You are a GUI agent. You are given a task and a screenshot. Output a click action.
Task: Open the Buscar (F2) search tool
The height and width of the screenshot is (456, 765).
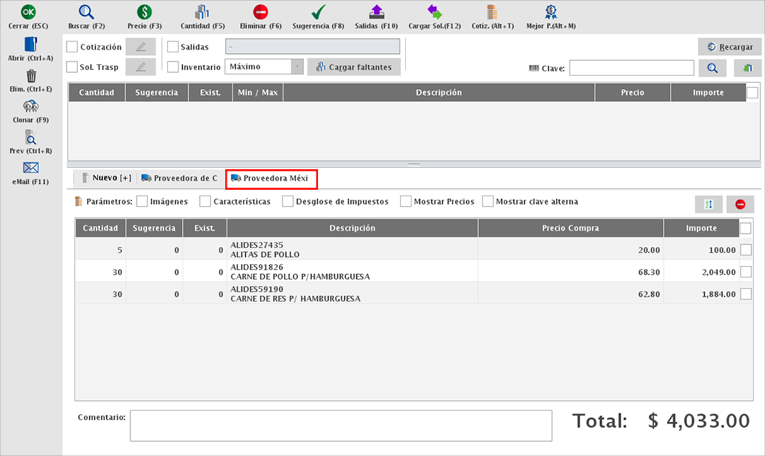click(x=86, y=12)
